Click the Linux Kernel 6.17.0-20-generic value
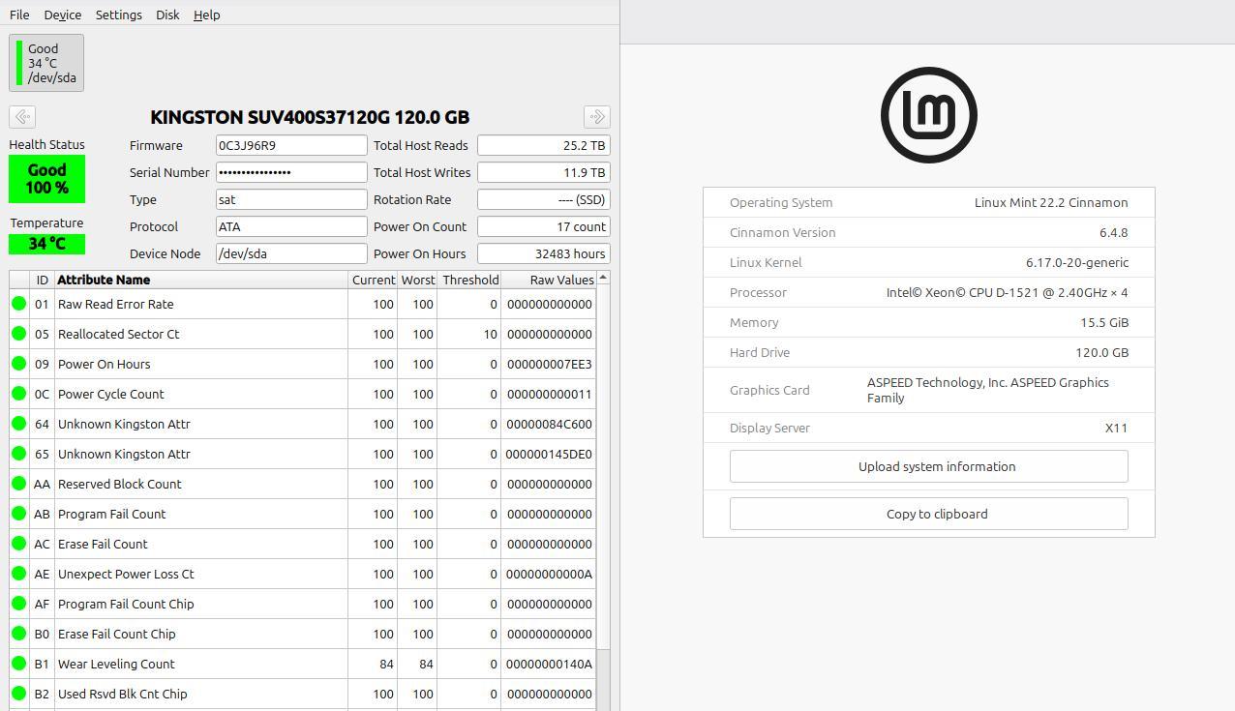The image size is (1235, 711). (x=1077, y=262)
